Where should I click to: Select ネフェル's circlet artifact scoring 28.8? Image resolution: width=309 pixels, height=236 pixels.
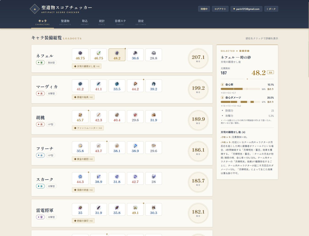tap(153, 55)
